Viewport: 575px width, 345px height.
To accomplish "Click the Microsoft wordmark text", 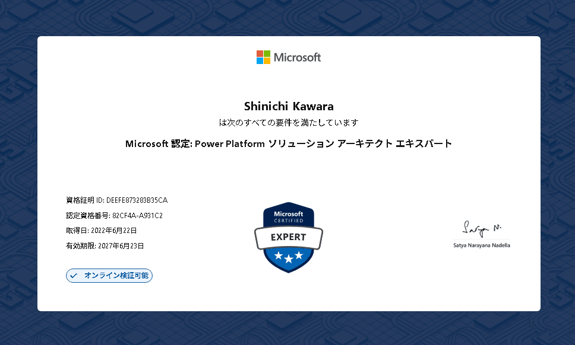I will tap(297, 57).
